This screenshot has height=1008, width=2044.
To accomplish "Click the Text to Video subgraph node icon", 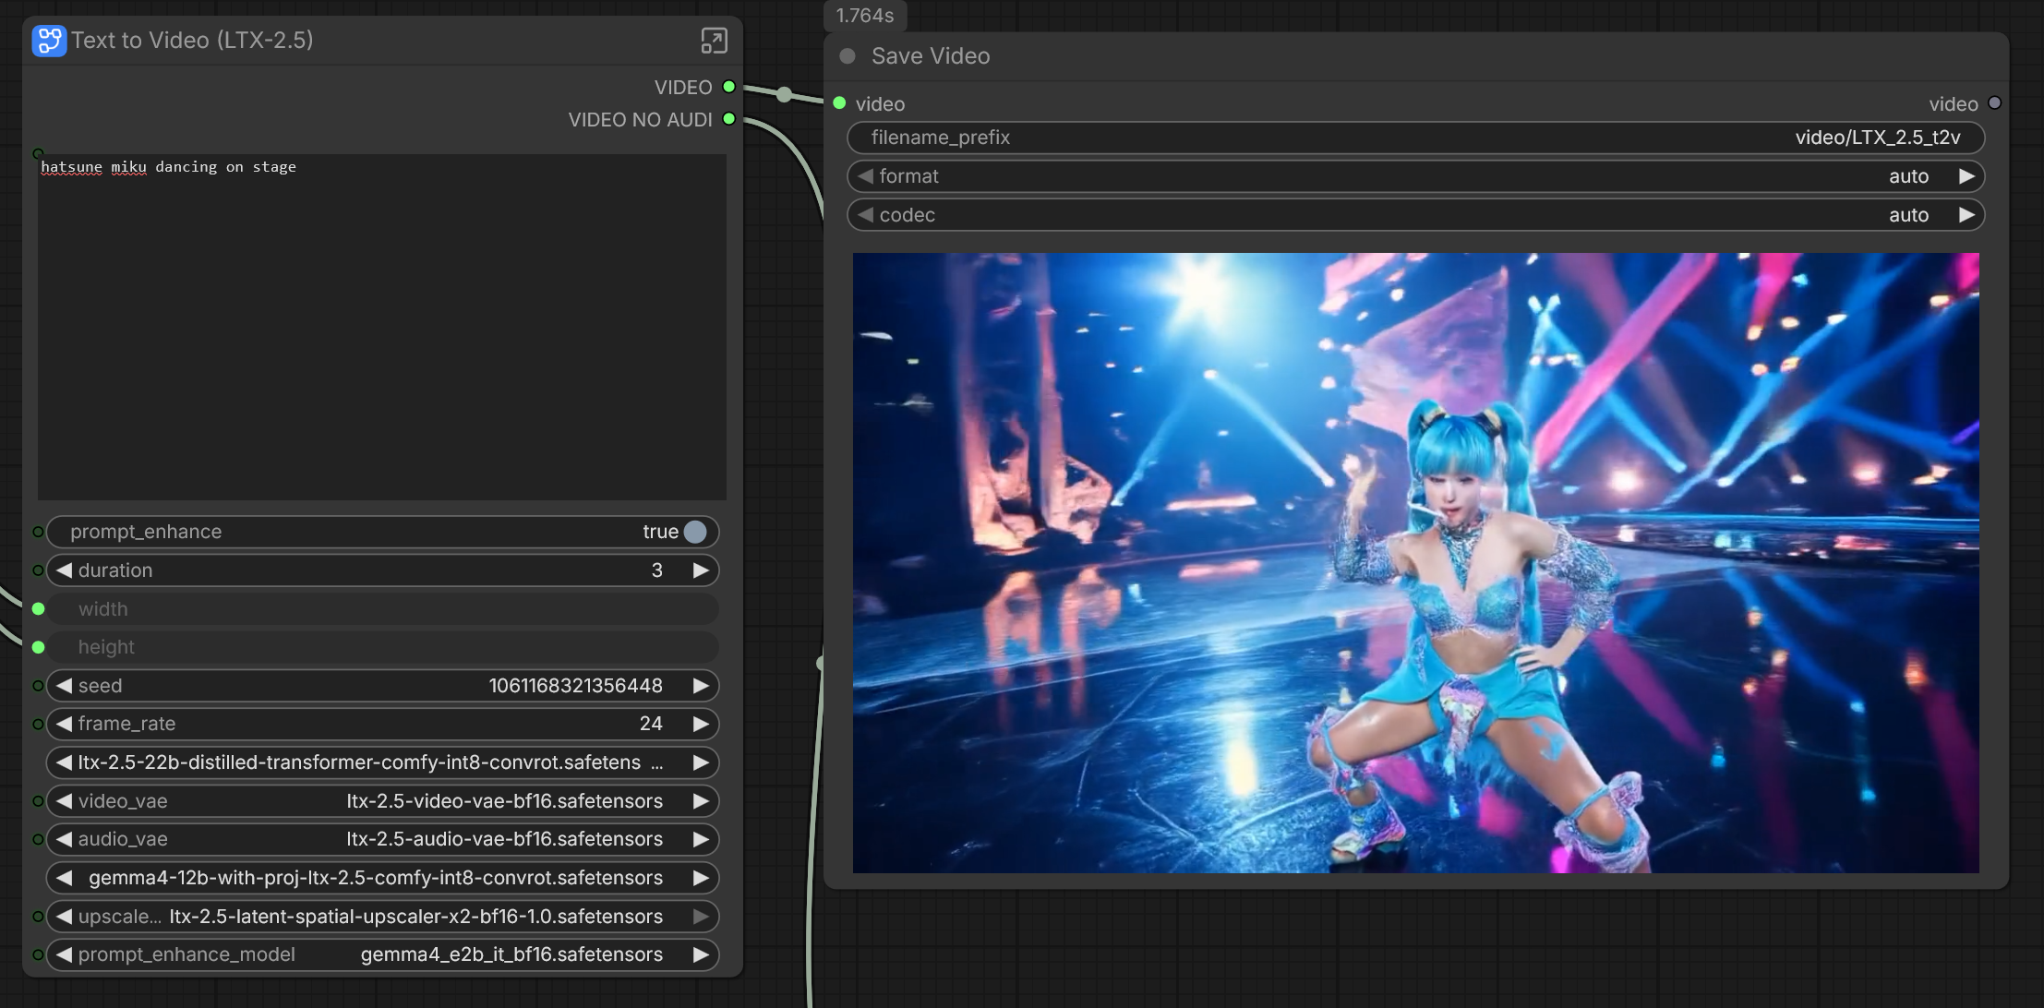I will (x=49, y=41).
